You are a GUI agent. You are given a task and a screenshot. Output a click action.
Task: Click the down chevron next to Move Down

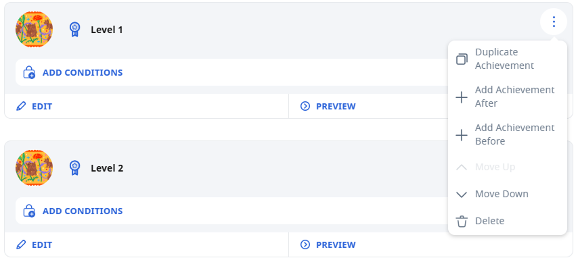point(462,195)
